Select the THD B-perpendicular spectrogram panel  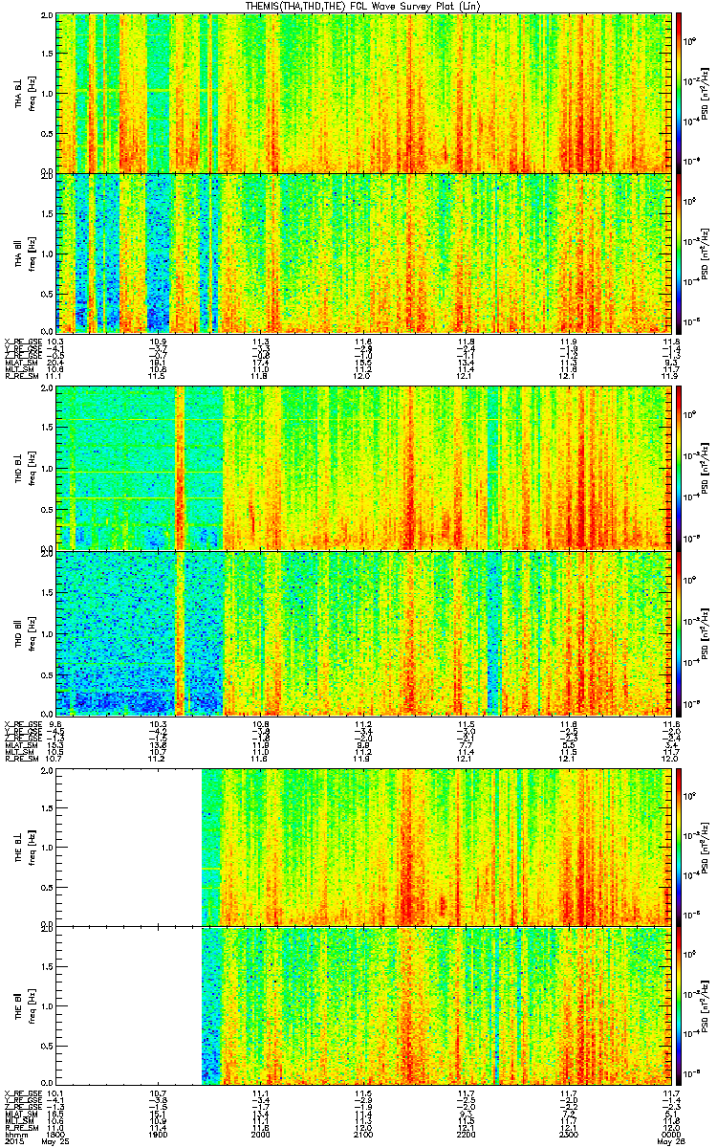[363, 467]
